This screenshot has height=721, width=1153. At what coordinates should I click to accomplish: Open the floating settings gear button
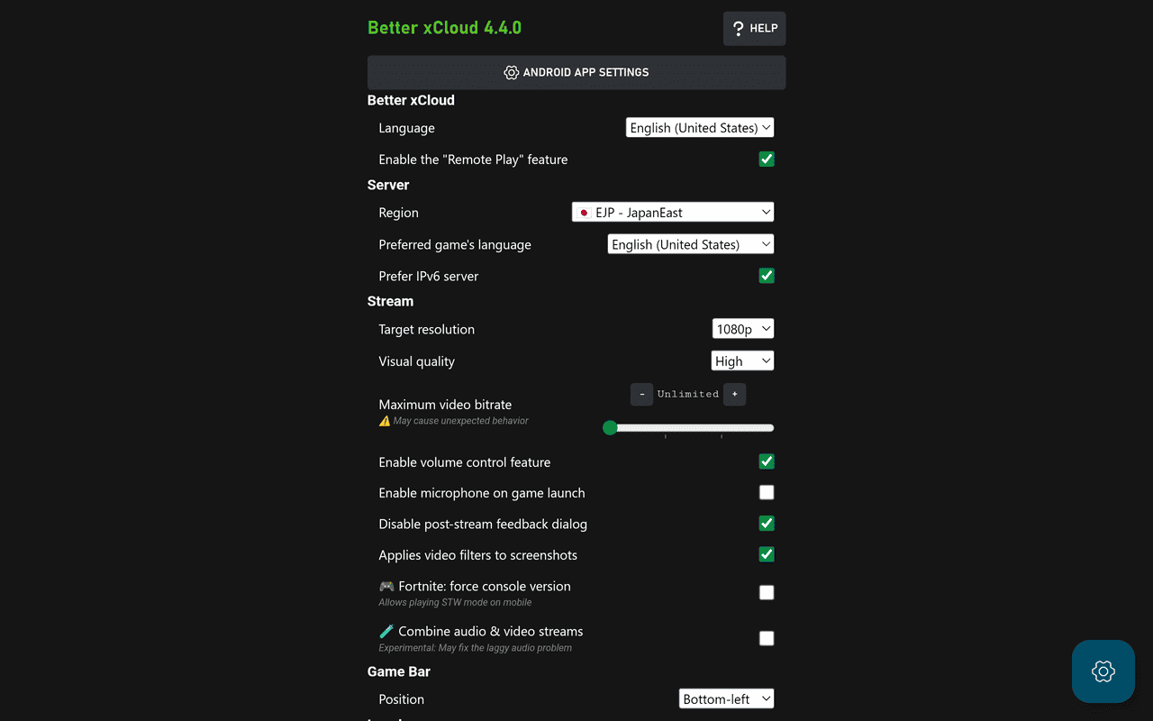pyautogui.click(x=1103, y=671)
